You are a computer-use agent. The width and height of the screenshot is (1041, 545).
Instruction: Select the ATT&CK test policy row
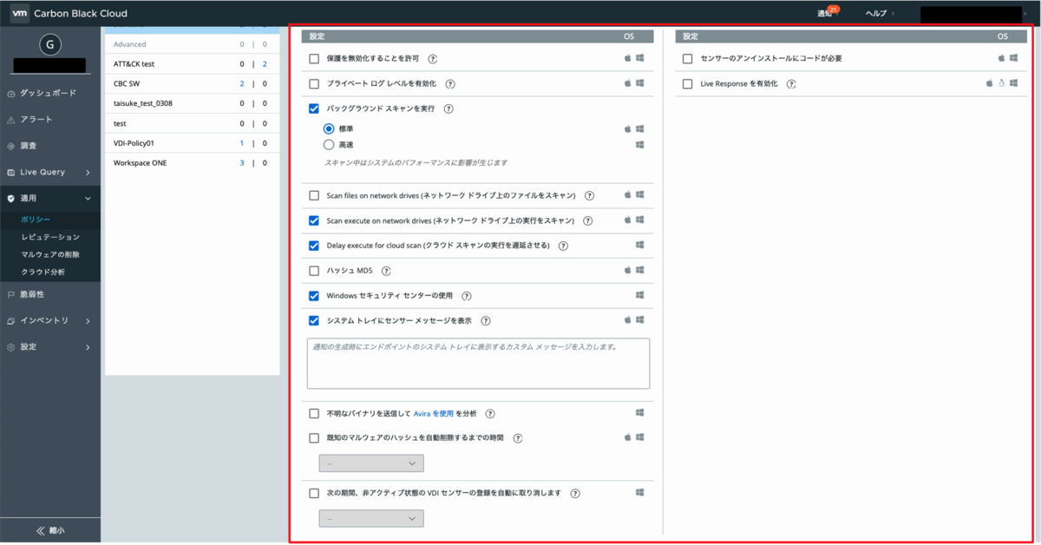[x=192, y=64]
